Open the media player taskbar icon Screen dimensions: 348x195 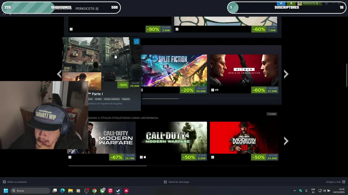coord(79,191)
